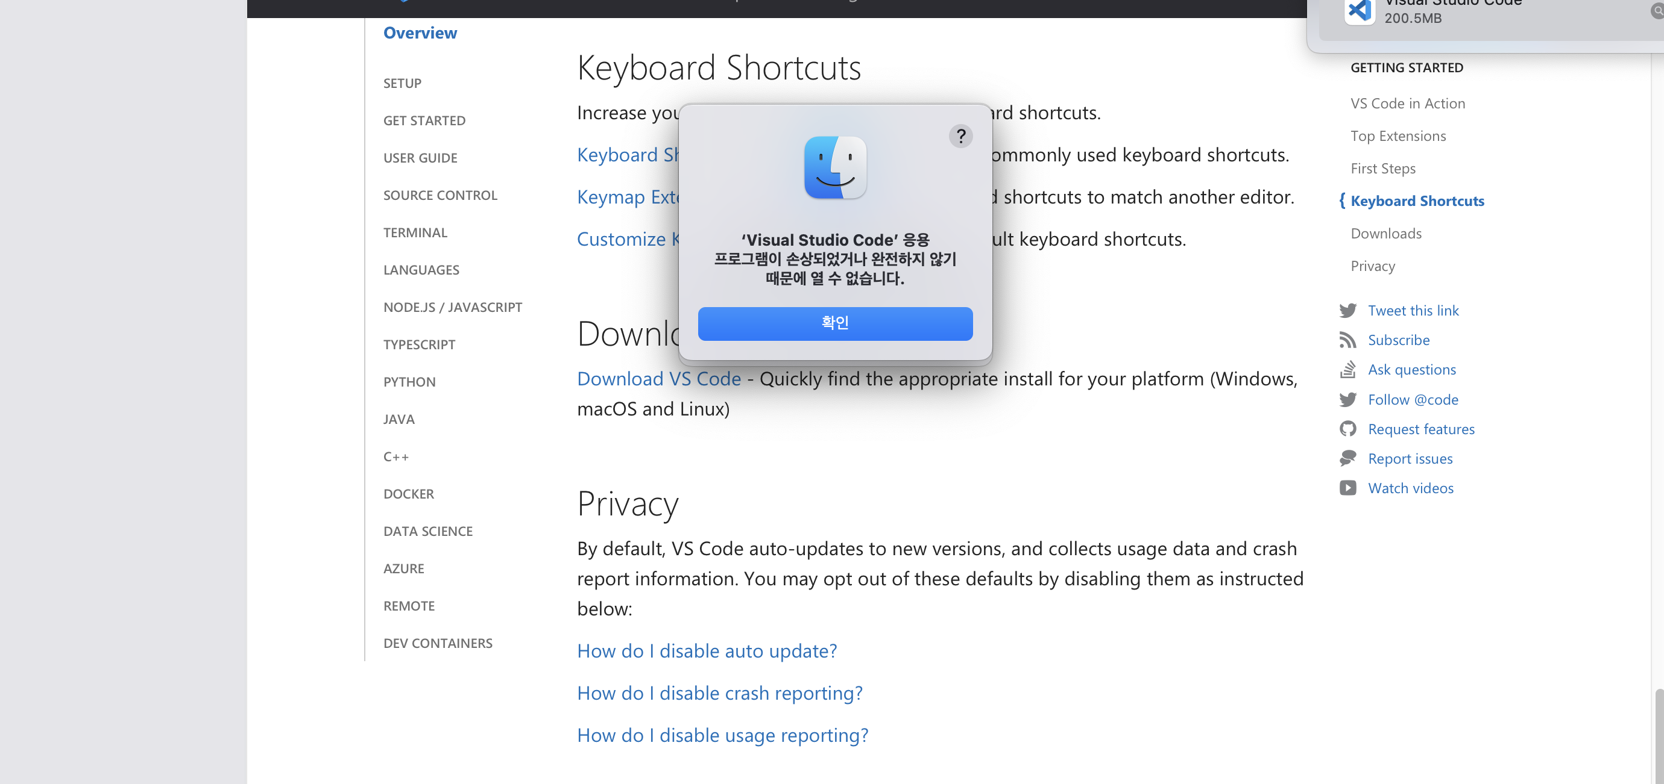
Task: Open the SOURCE CONTROL docs section
Action: coord(440,196)
